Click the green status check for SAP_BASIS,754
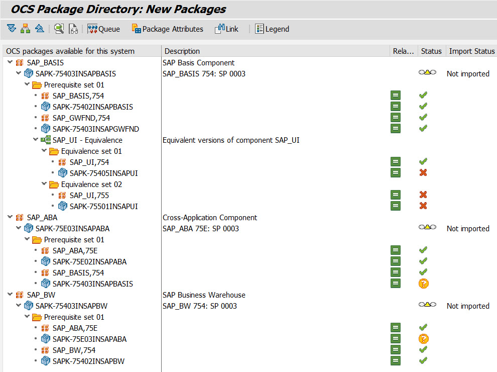The width and height of the screenshot is (497, 372). (422, 95)
